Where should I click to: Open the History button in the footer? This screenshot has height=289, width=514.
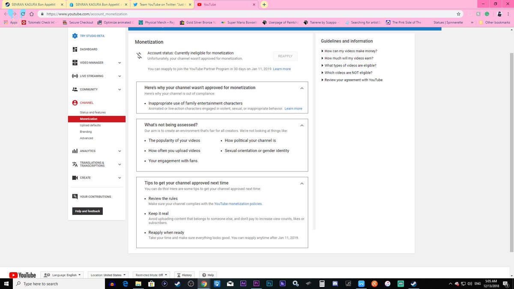[185, 275]
